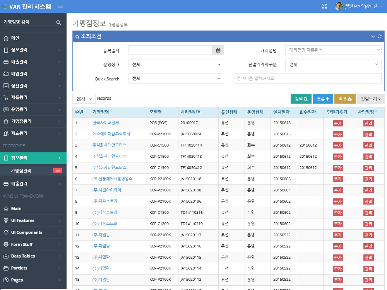Click 추가 button in row 6
The width and height of the screenshot is (387, 290).
tap(338, 179)
